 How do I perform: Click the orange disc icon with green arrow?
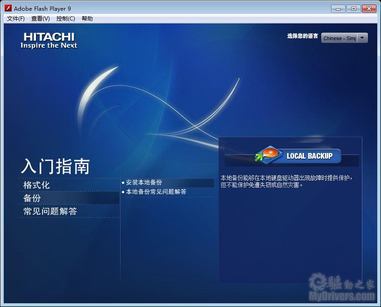(267, 156)
